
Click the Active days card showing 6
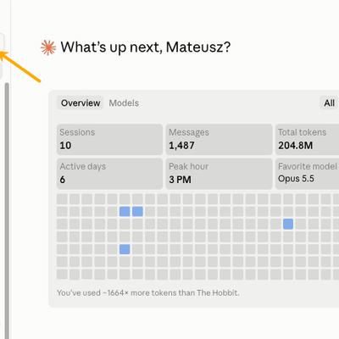click(x=109, y=174)
